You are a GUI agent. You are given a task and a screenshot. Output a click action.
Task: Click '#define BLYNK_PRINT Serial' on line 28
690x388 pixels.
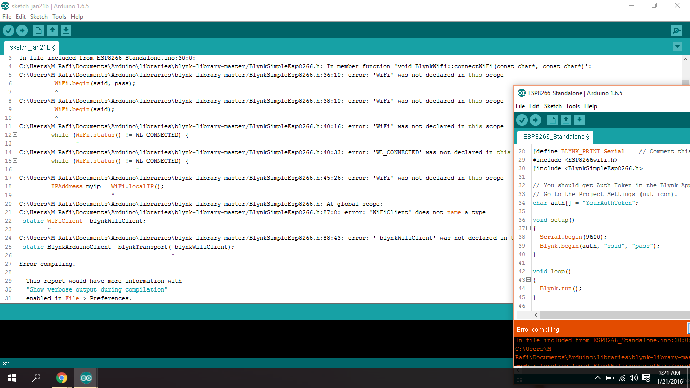[x=578, y=151]
